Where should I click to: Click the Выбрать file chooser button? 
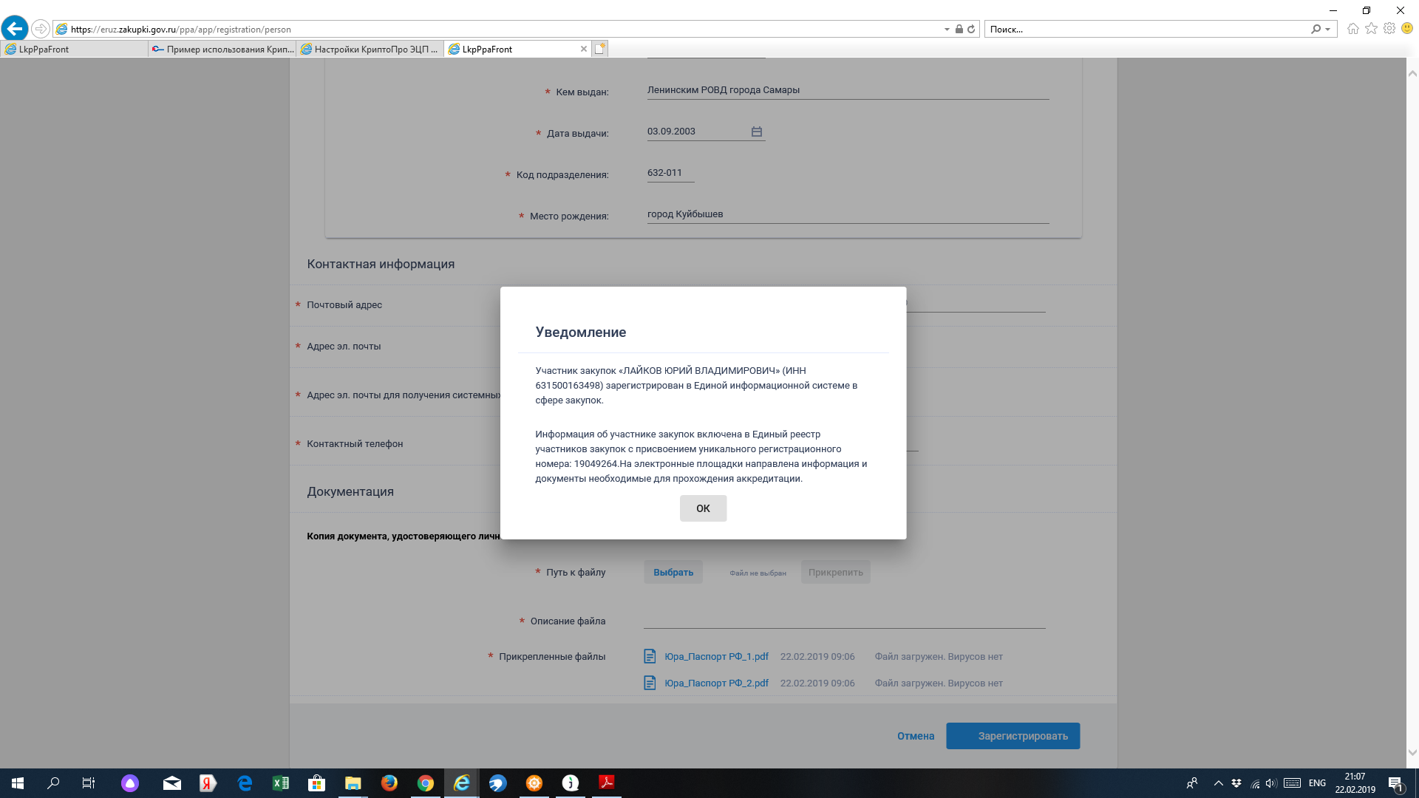click(673, 572)
